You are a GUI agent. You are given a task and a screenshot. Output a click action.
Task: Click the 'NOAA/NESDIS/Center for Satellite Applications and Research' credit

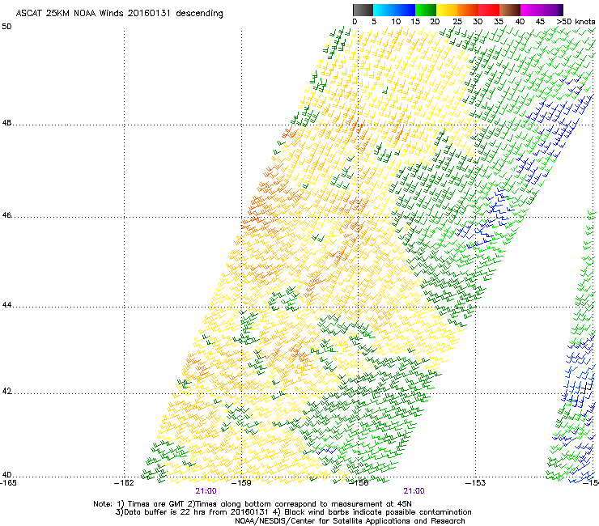(x=350, y=521)
